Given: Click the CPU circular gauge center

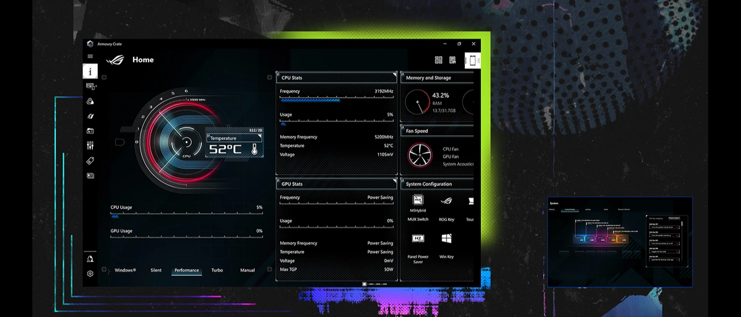Looking at the screenshot, I should [x=186, y=142].
